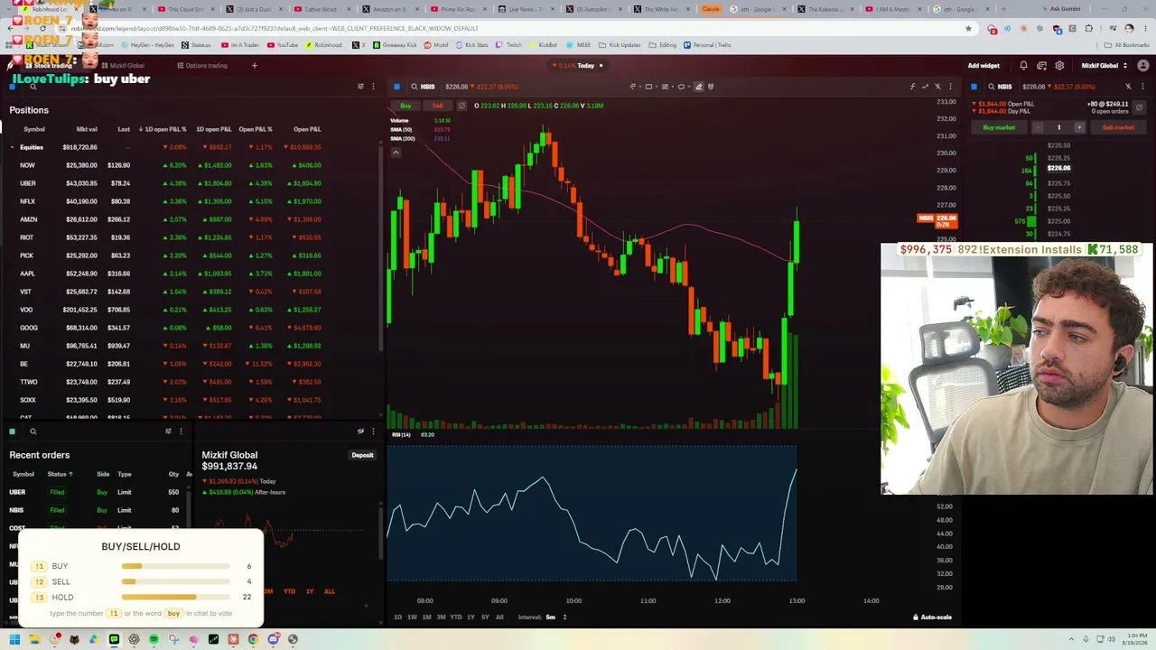The width and height of the screenshot is (1156, 650).
Task: Select the 1D chart range
Action: pos(397,617)
